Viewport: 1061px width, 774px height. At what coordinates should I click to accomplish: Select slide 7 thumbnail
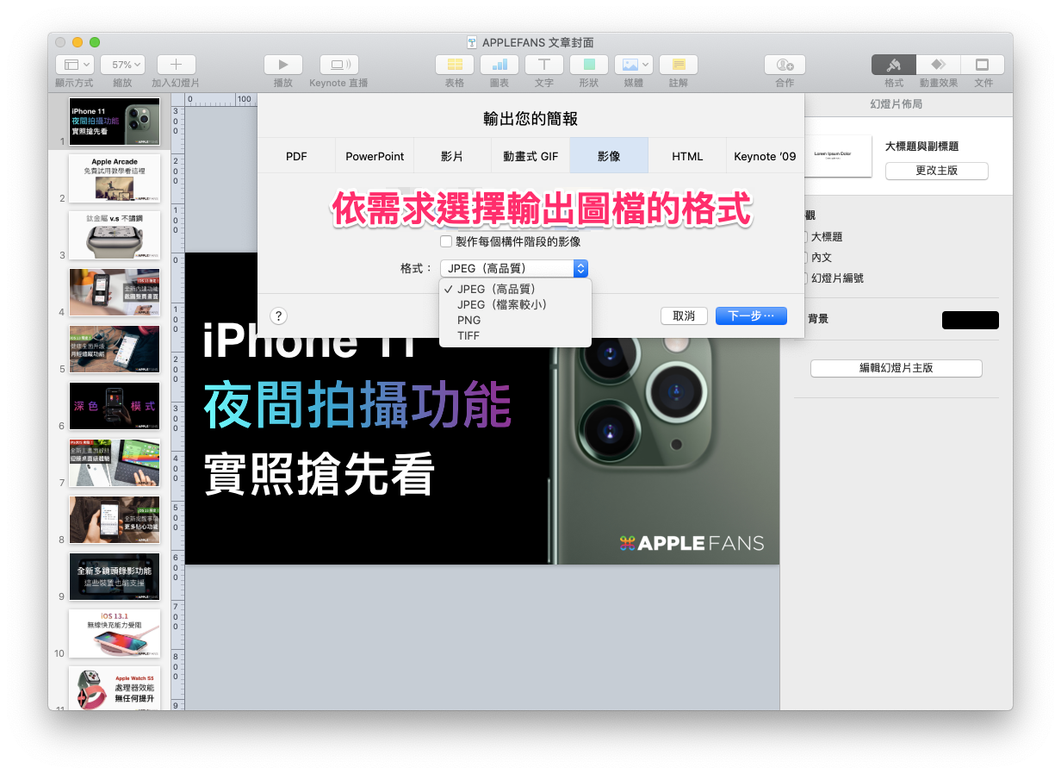[115, 463]
